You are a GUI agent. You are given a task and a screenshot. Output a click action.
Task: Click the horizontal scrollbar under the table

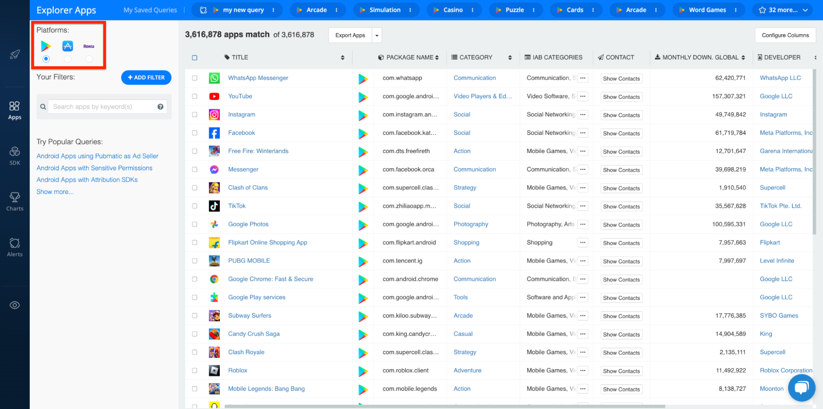point(445,407)
